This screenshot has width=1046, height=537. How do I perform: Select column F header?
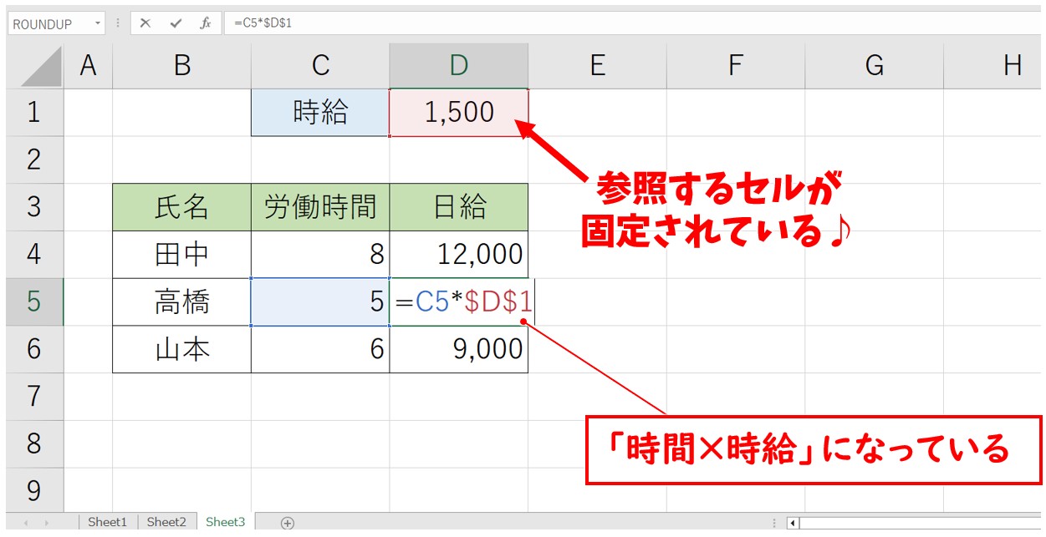point(736,66)
